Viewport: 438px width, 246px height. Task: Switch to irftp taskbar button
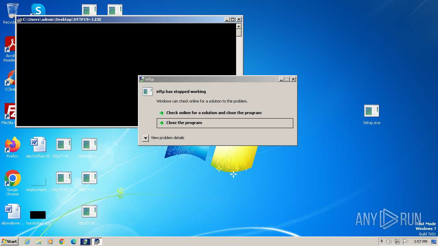pyautogui.click(x=85, y=242)
